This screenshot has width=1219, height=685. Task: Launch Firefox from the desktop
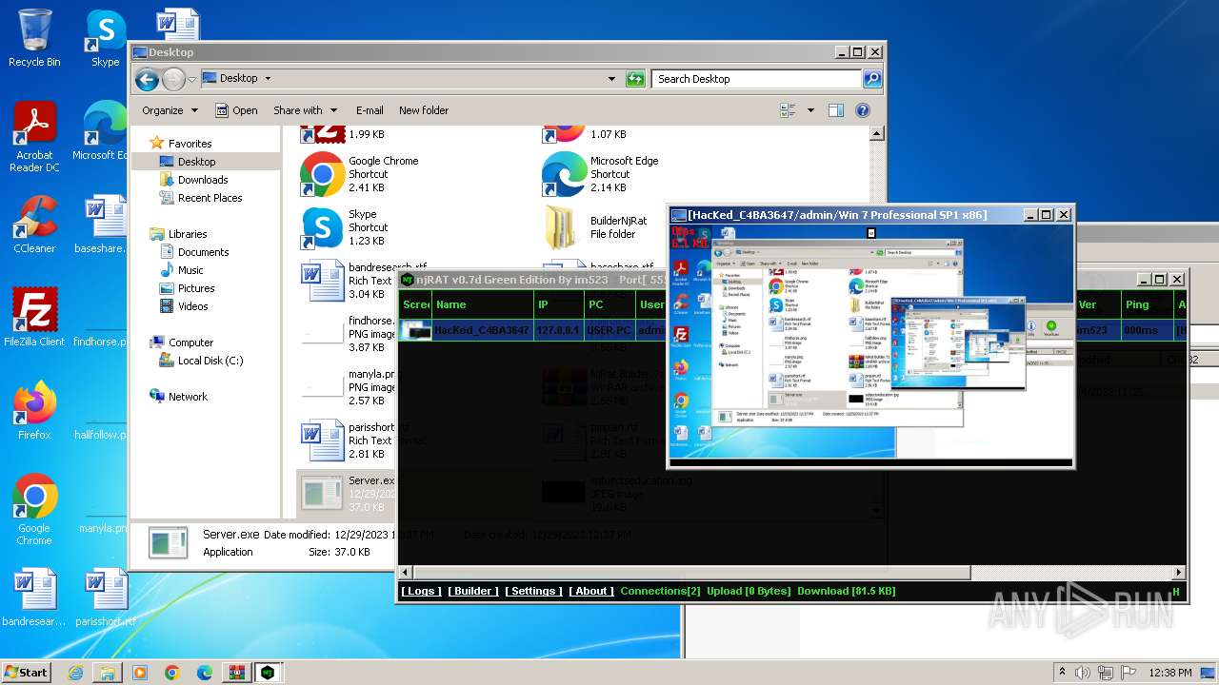pyautogui.click(x=34, y=410)
